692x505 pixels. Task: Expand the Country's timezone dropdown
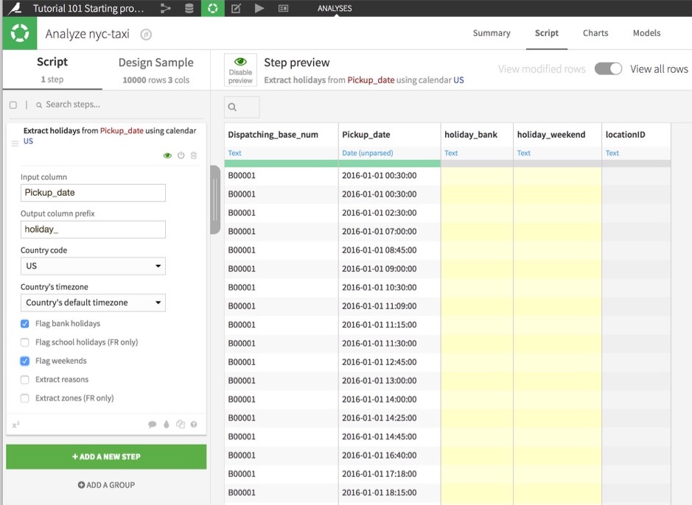[93, 303]
